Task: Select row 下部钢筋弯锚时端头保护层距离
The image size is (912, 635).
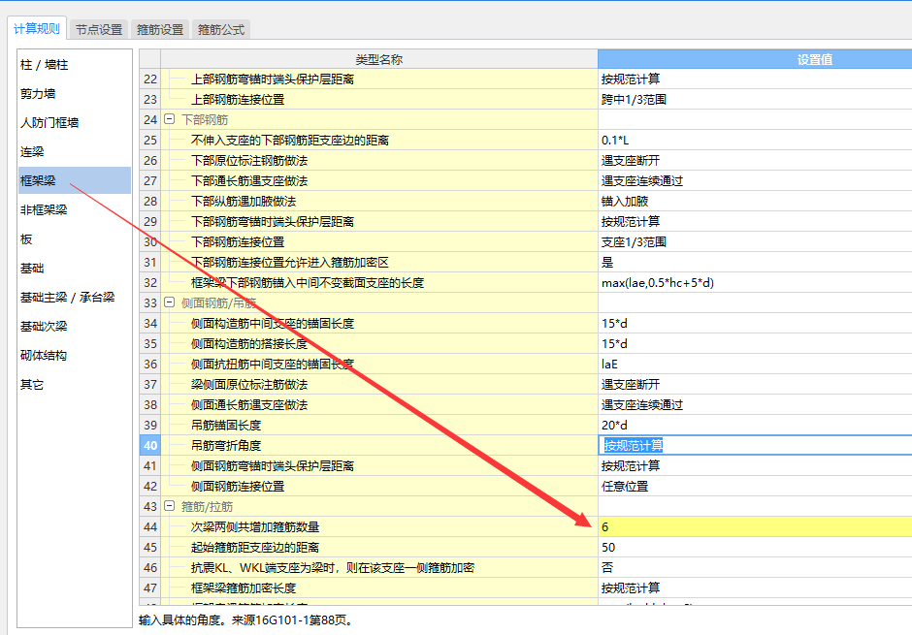Action: click(x=379, y=221)
